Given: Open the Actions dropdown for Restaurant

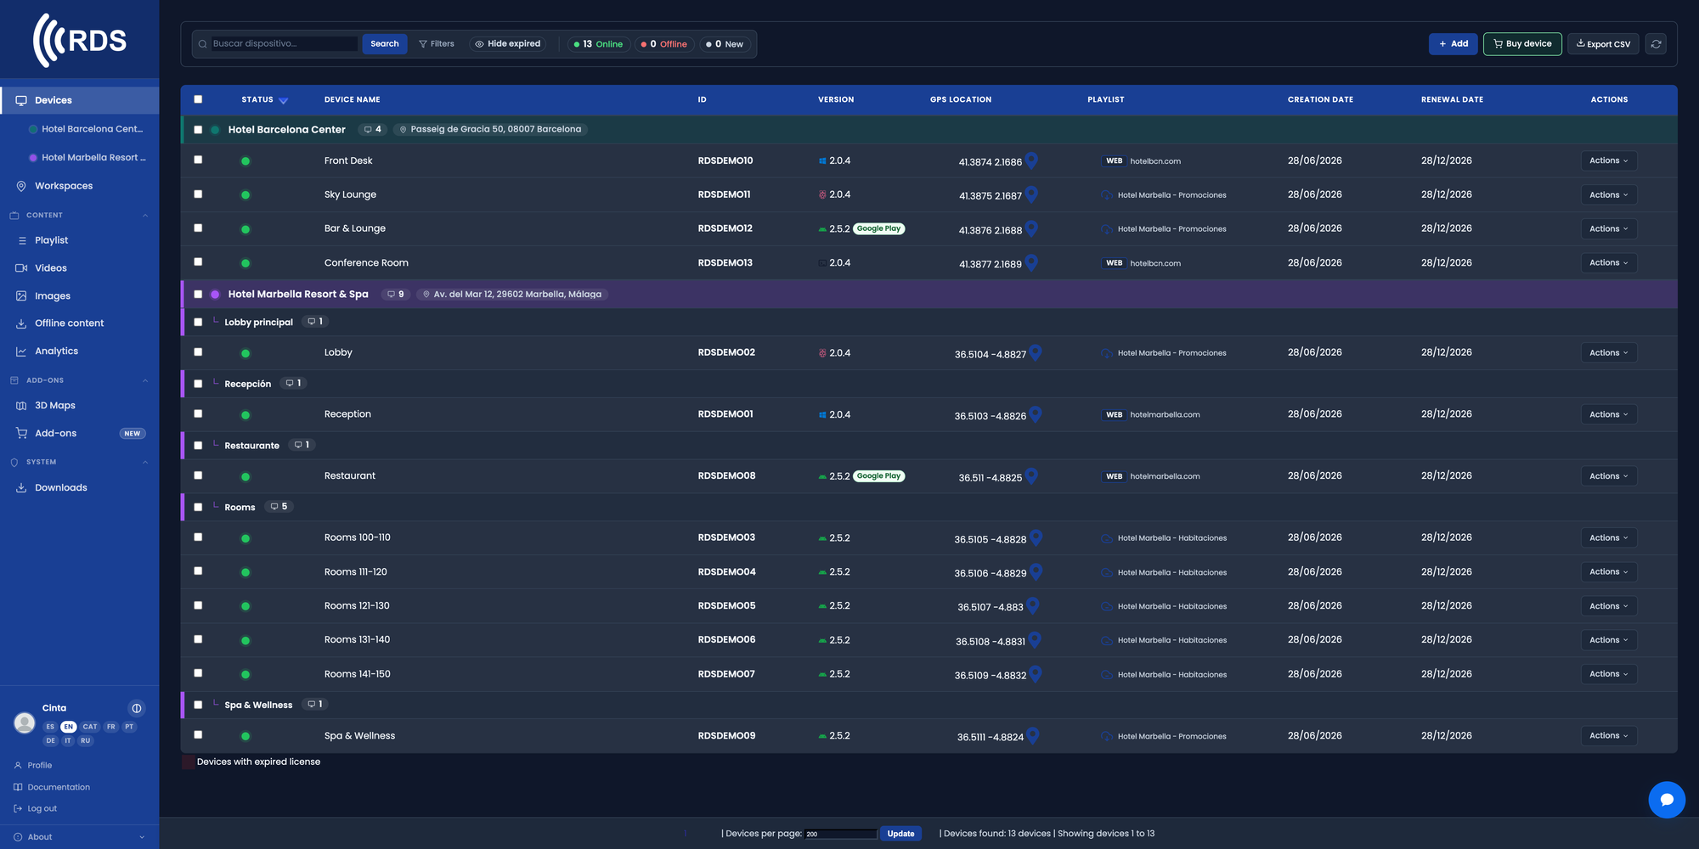Looking at the screenshot, I should click(1608, 476).
